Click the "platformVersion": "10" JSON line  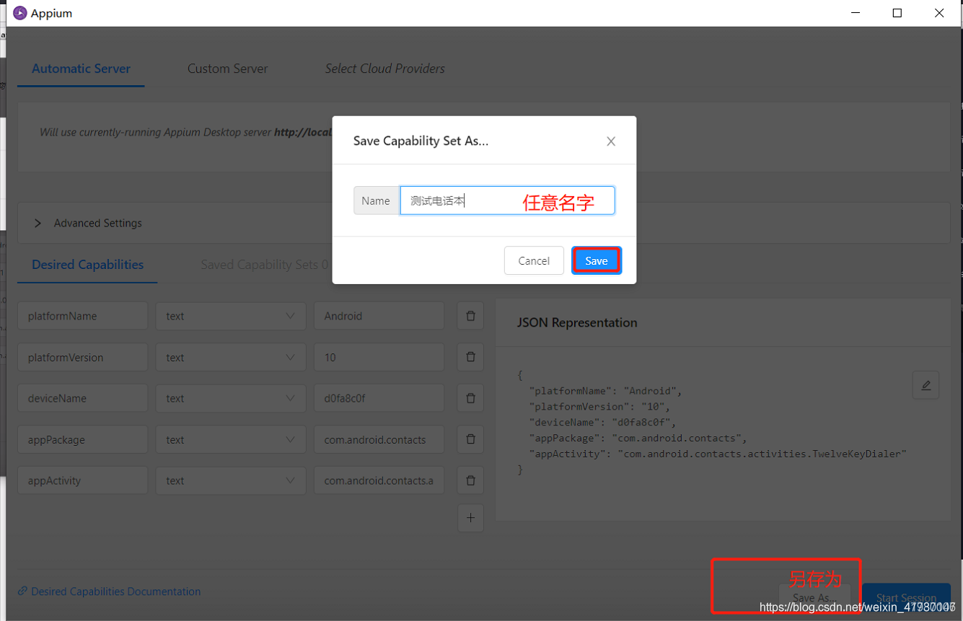click(600, 406)
